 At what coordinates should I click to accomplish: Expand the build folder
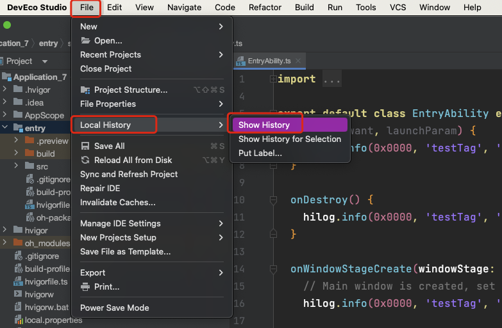[x=16, y=153]
